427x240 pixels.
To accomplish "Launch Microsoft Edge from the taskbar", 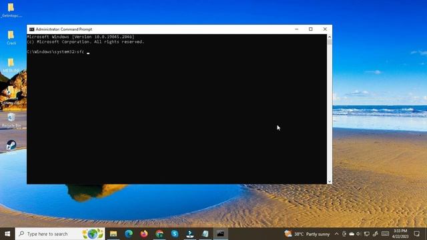I will pos(129,234).
